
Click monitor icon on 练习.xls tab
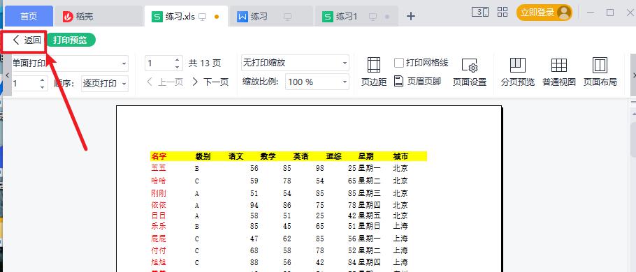point(203,17)
